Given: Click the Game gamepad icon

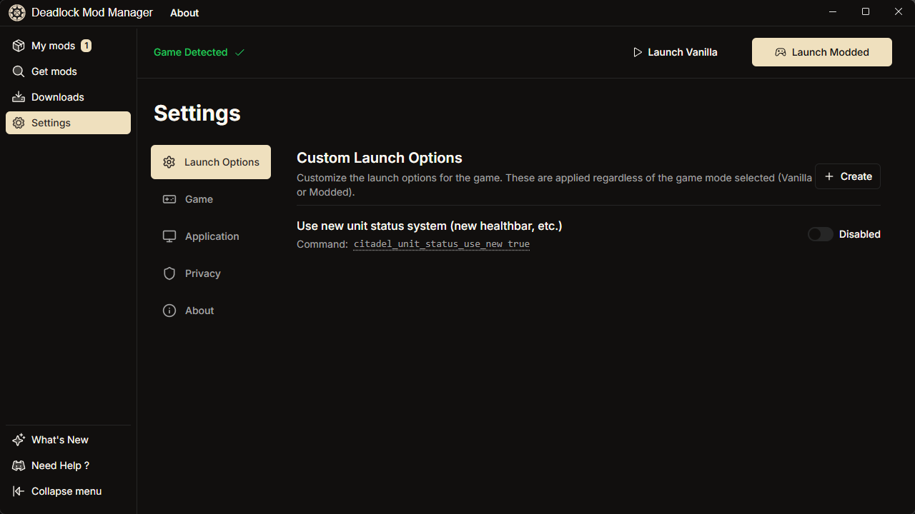Looking at the screenshot, I should coord(169,199).
